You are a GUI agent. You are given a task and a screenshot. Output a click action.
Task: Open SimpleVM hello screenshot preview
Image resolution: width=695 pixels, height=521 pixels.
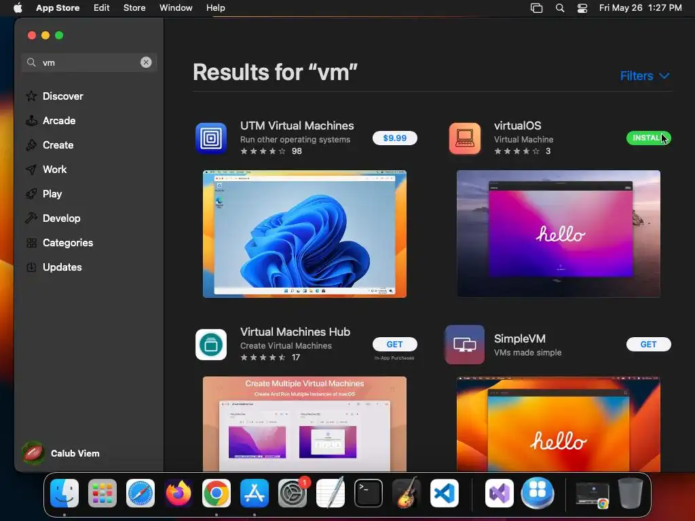coord(559,424)
